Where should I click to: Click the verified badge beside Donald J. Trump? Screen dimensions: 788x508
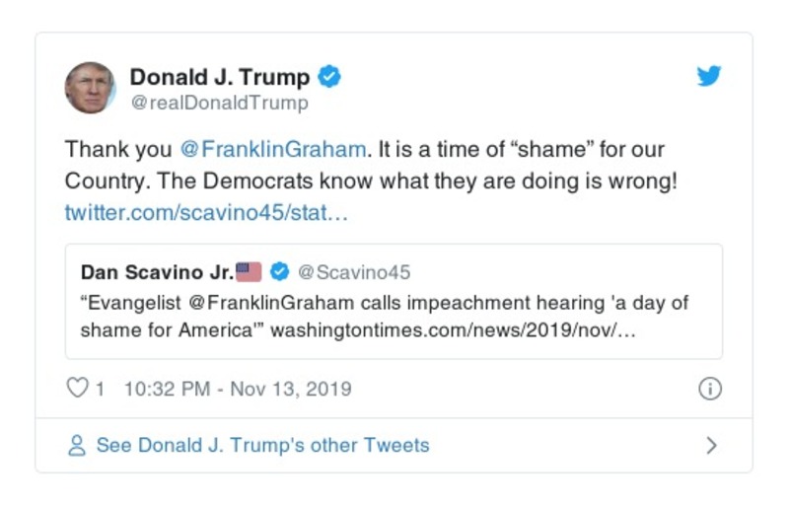click(329, 77)
